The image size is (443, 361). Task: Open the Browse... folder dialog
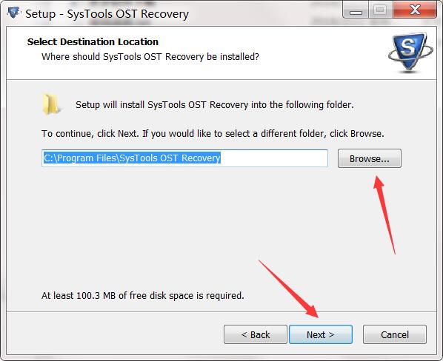369,158
